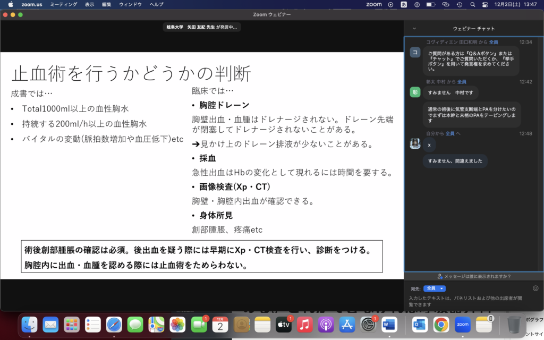Click the emoji smiley icon in chat
544x340 pixels.
pyautogui.click(x=535, y=288)
